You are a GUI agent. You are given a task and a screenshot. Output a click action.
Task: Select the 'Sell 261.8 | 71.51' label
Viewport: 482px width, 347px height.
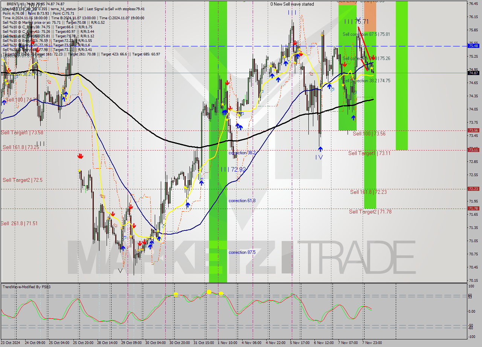pyautogui.click(x=19, y=223)
